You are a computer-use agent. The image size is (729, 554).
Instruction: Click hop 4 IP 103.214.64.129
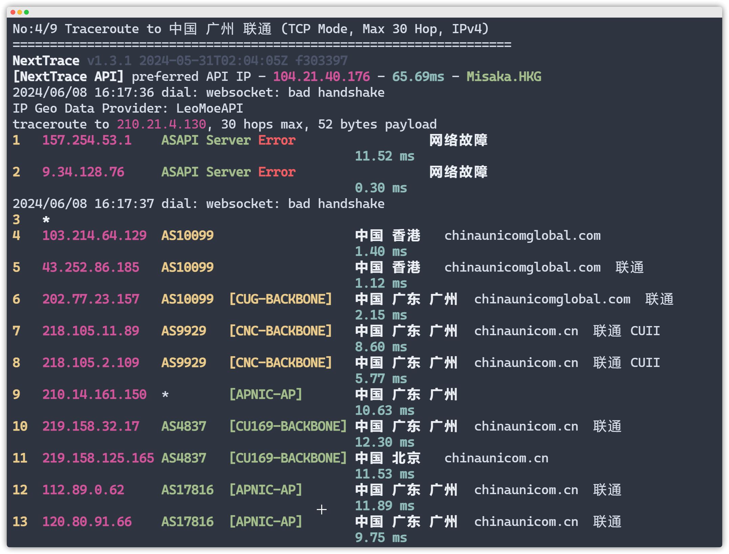94,236
